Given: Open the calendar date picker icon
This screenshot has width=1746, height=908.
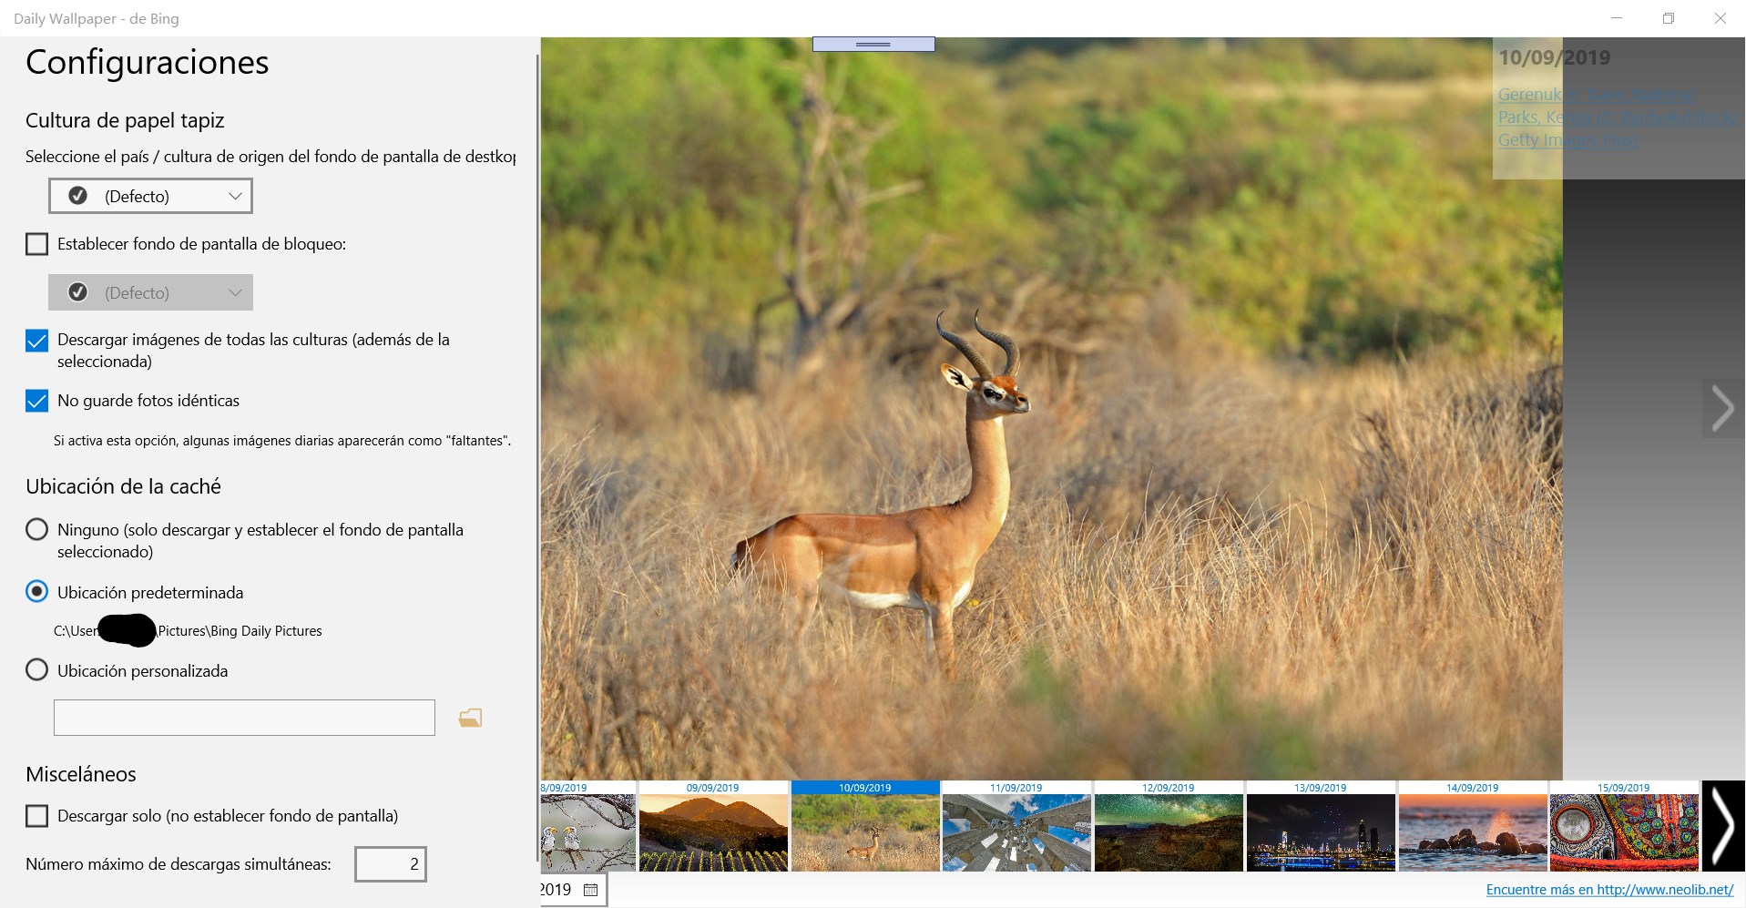Looking at the screenshot, I should click(590, 890).
